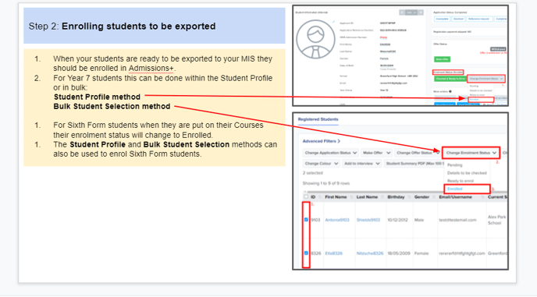Viewport: 537px width, 297px height.
Task: Click the birthday cell 18/05/2009
Action: click(x=398, y=253)
